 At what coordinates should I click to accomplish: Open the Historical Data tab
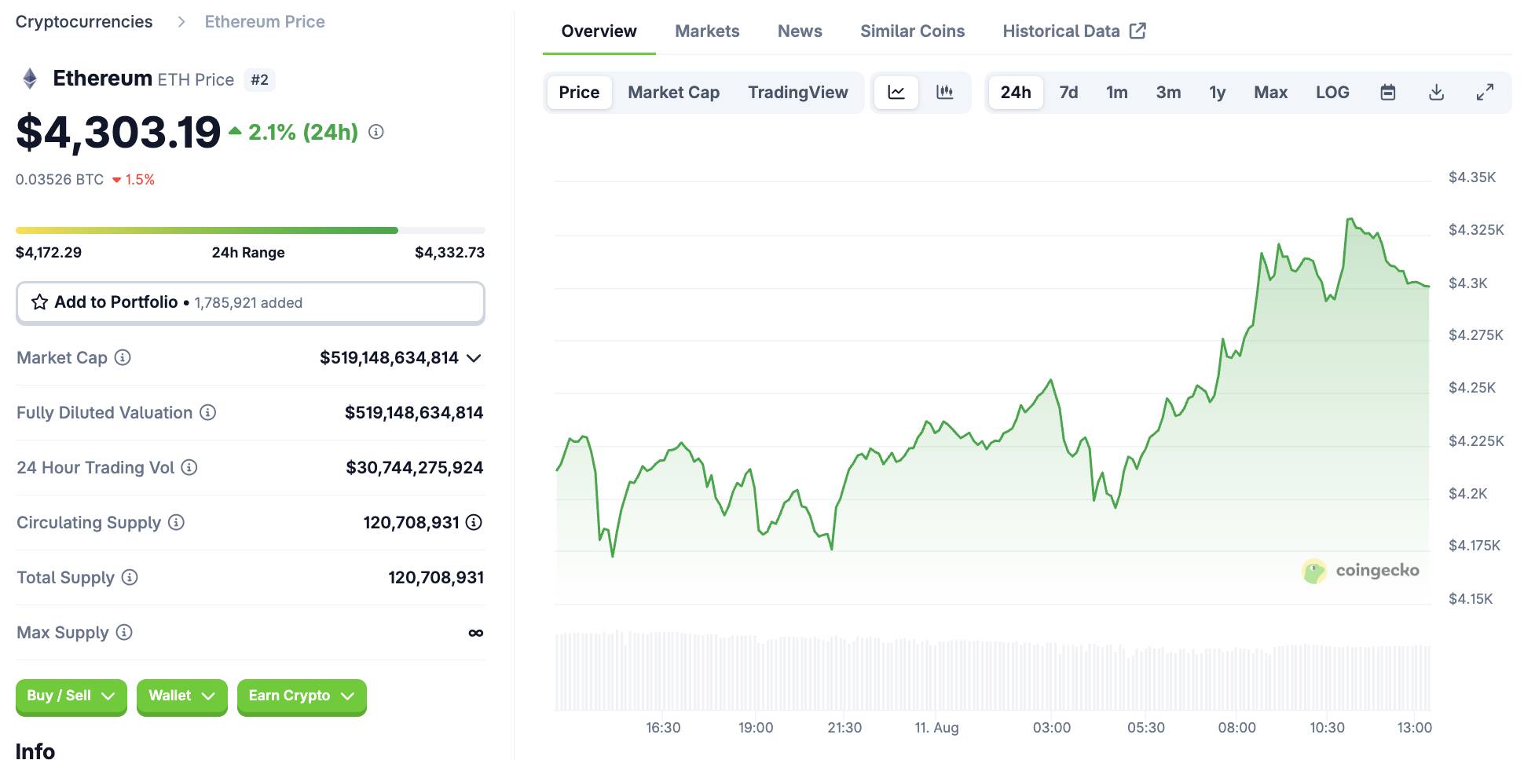pos(1074,31)
